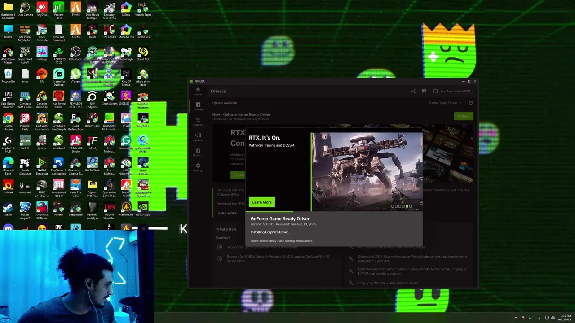Viewport: 575px width, 323px height.
Task: Select the Logitech G HUB icon
Action: click(x=8, y=144)
